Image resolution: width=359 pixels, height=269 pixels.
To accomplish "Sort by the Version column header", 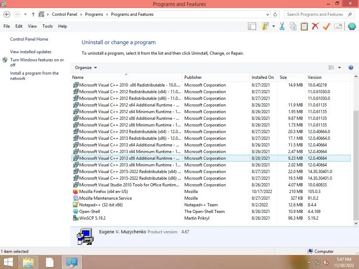I will (328, 77).
